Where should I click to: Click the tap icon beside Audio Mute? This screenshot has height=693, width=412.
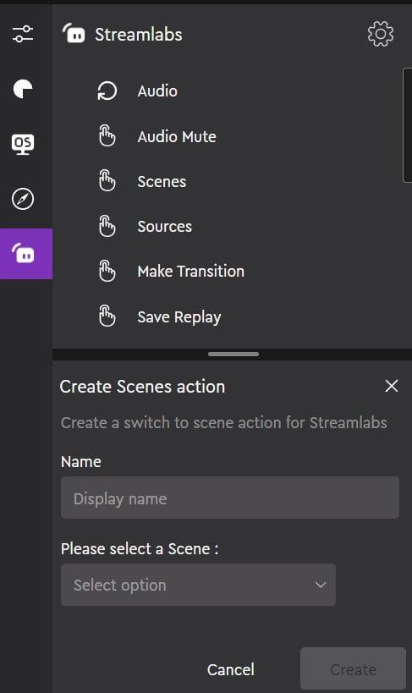(107, 136)
